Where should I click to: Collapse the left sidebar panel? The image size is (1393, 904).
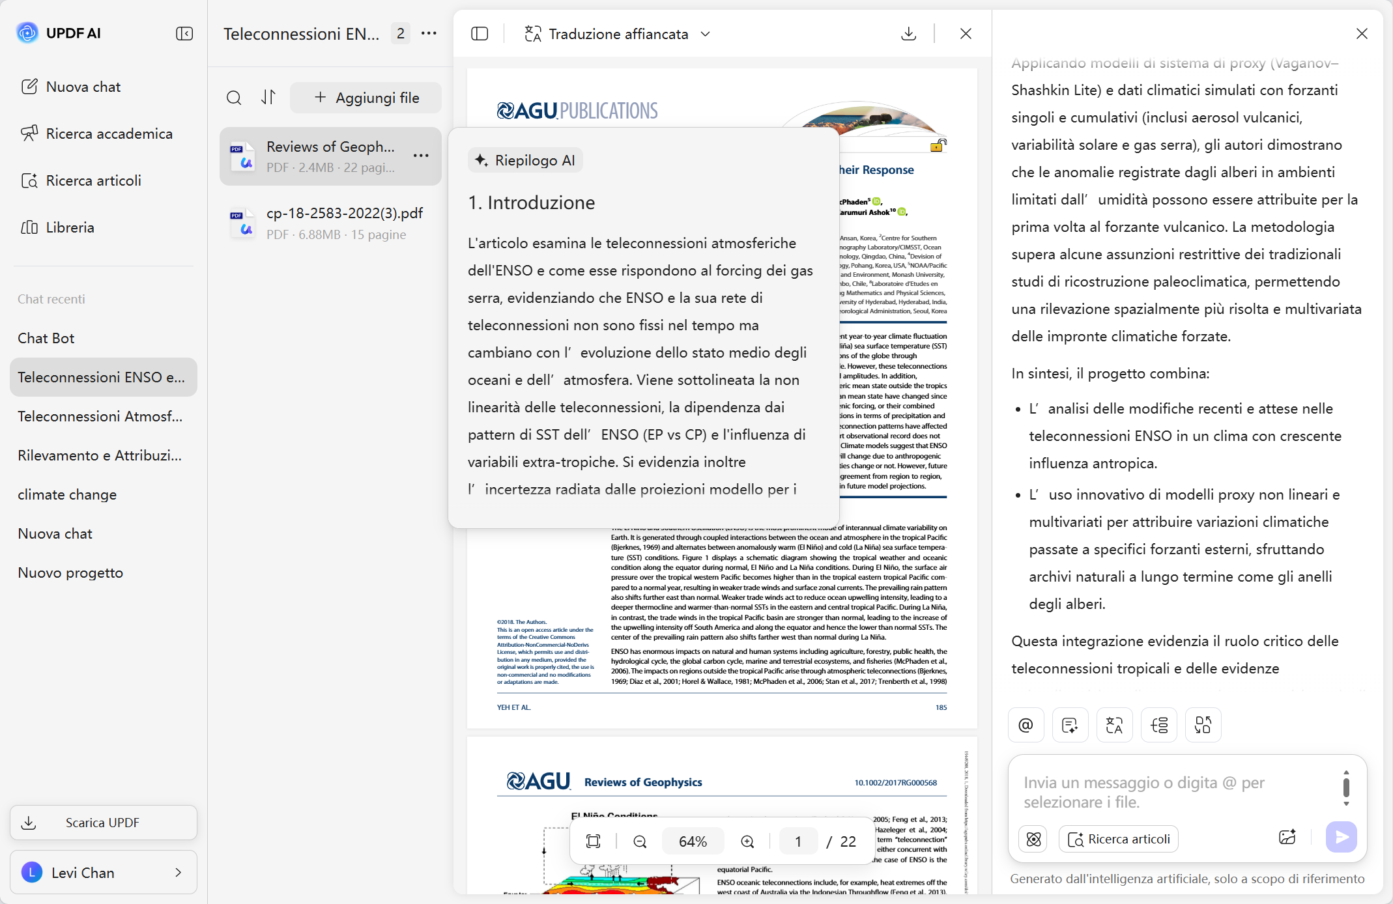(184, 33)
